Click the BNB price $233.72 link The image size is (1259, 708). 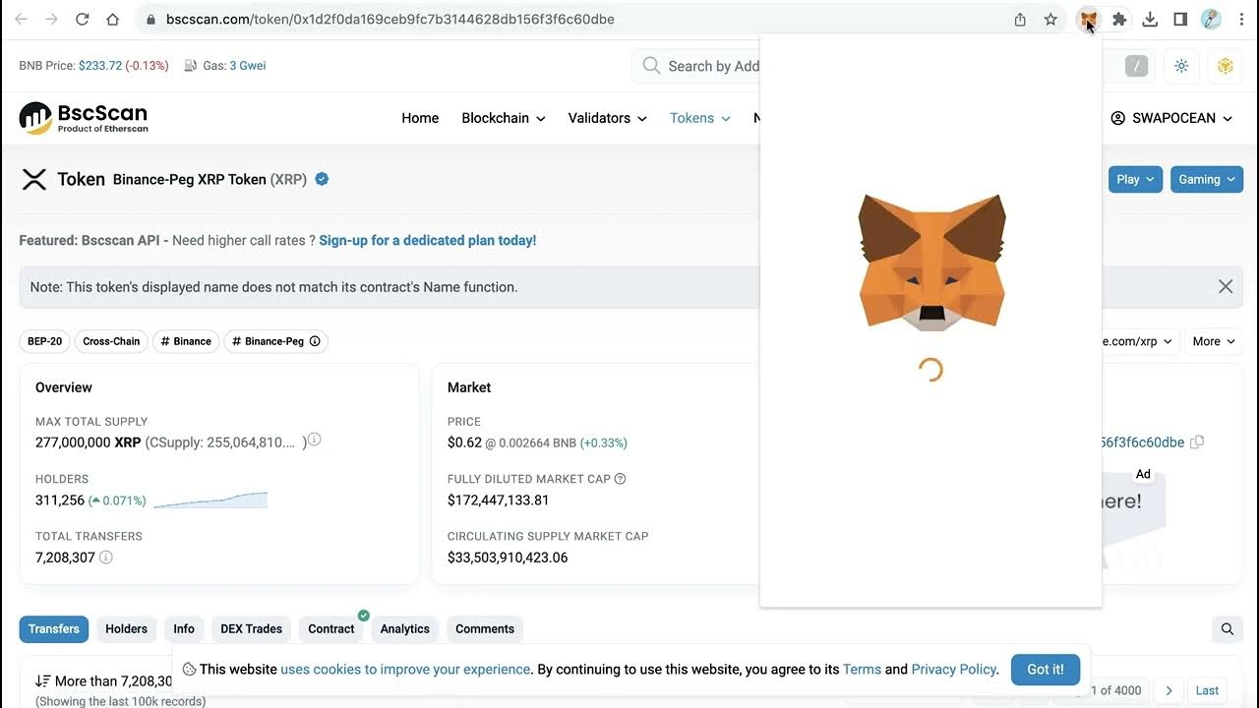pyautogui.click(x=100, y=66)
